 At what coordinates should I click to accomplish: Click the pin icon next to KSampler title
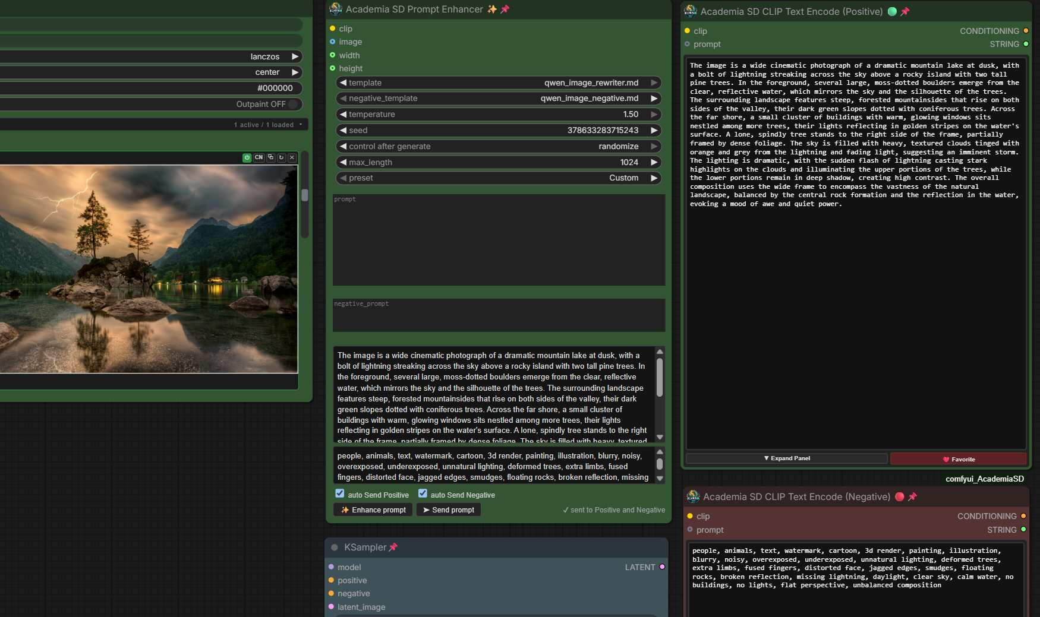pyautogui.click(x=393, y=547)
